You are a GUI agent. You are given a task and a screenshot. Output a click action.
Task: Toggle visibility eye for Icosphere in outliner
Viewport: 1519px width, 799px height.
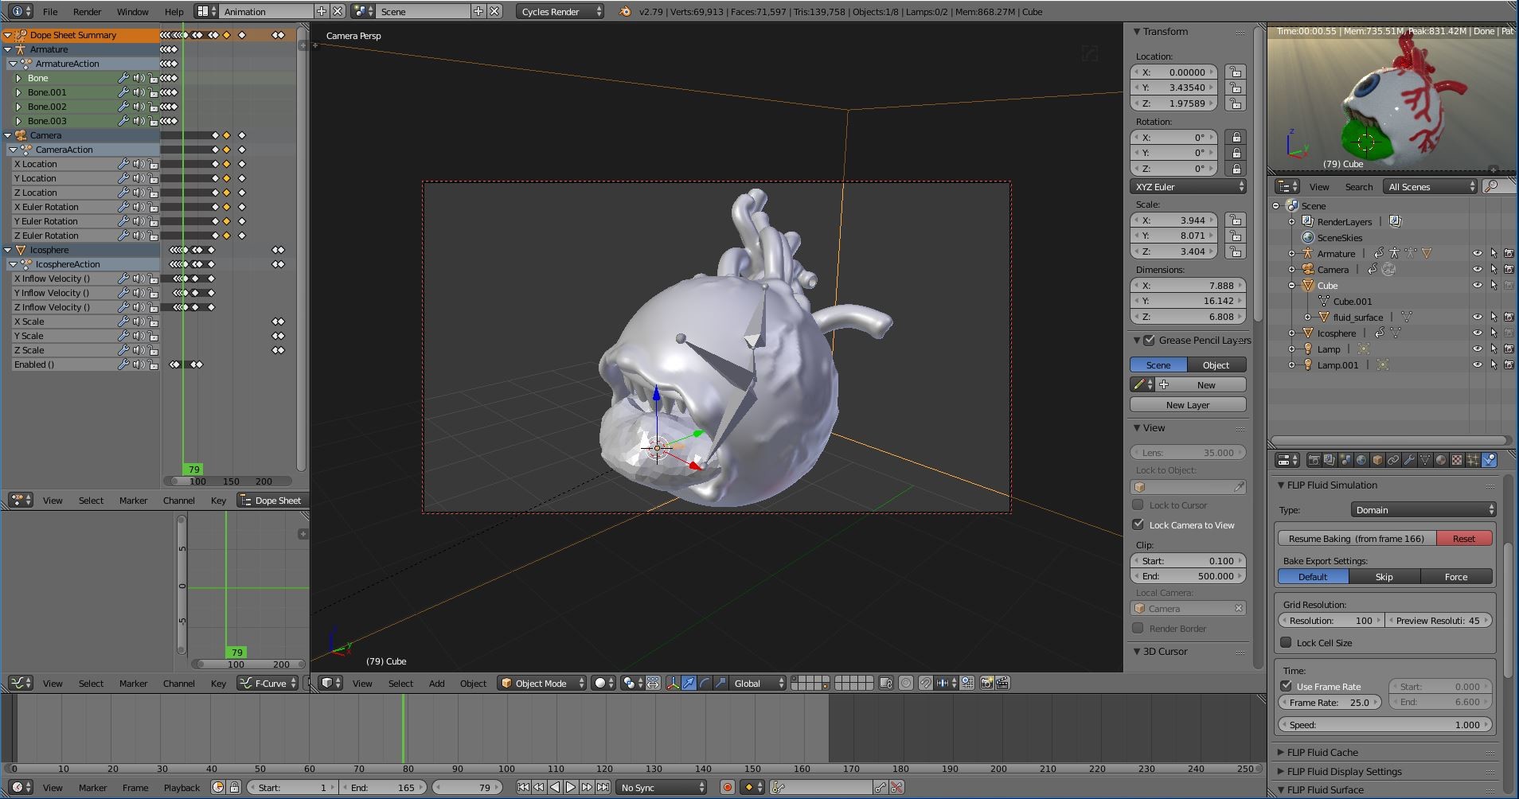(x=1478, y=333)
